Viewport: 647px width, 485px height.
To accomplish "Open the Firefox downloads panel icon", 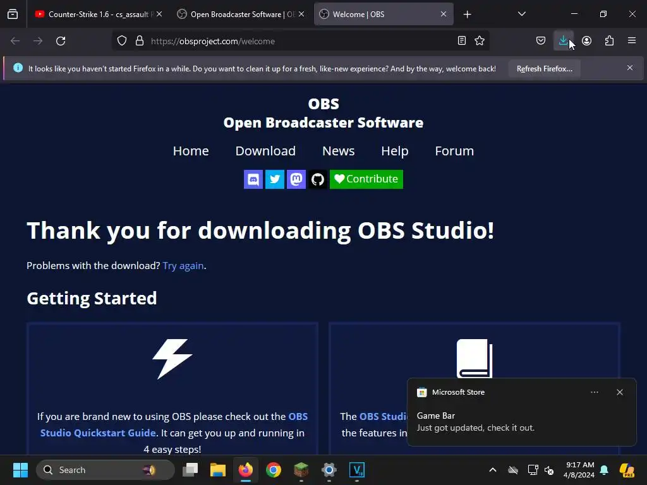I will pos(563,41).
